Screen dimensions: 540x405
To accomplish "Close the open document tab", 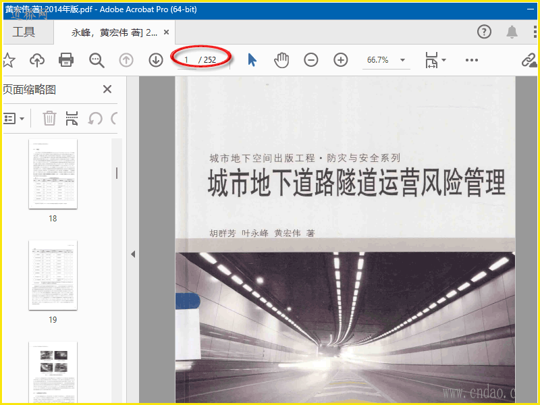I will coord(166,32).
